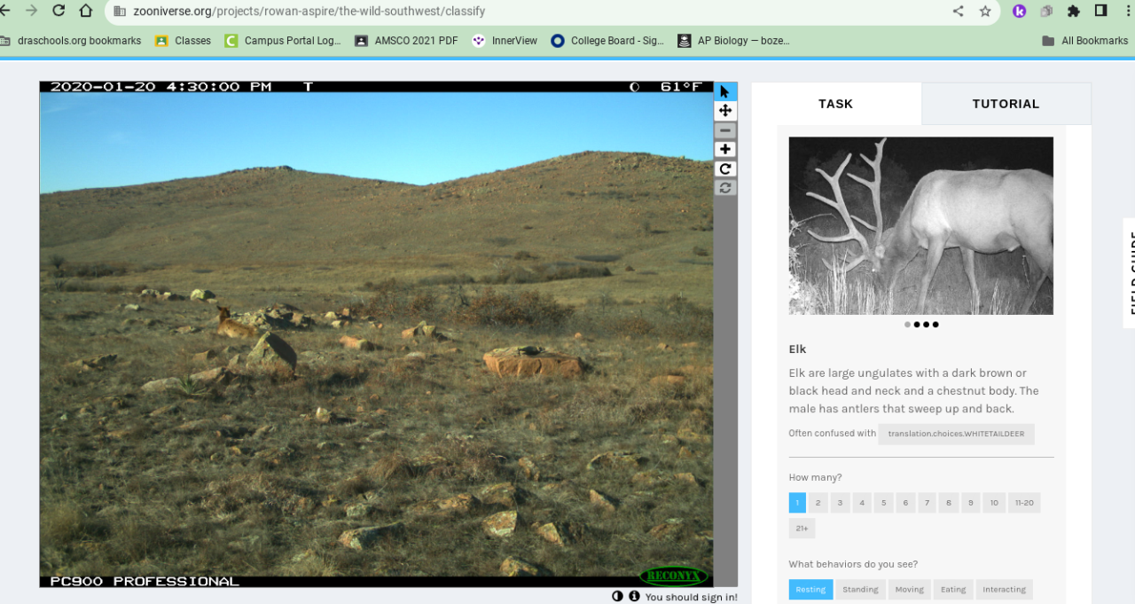The width and height of the screenshot is (1135, 604).
Task: Select count 21+ for how many
Action: pyautogui.click(x=802, y=529)
